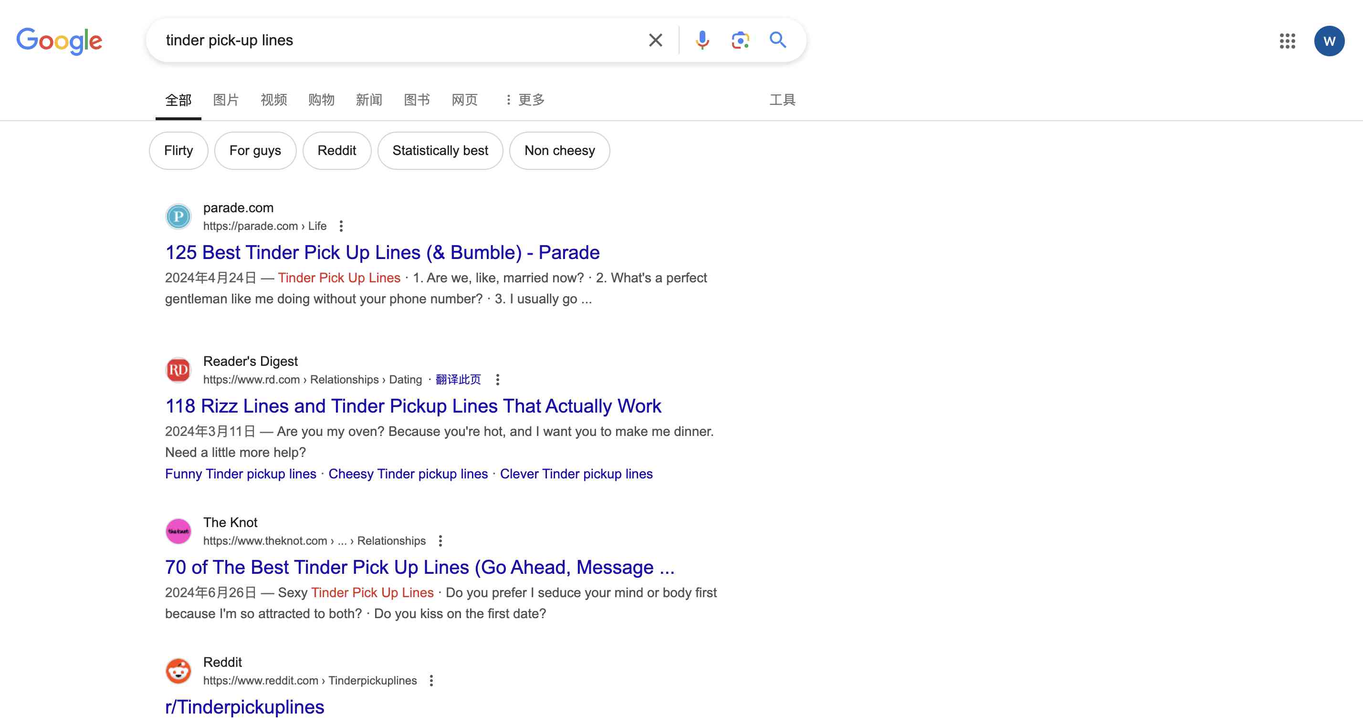Open 118 Rizz Lines and Tinder Pickup result

pos(413,406)
